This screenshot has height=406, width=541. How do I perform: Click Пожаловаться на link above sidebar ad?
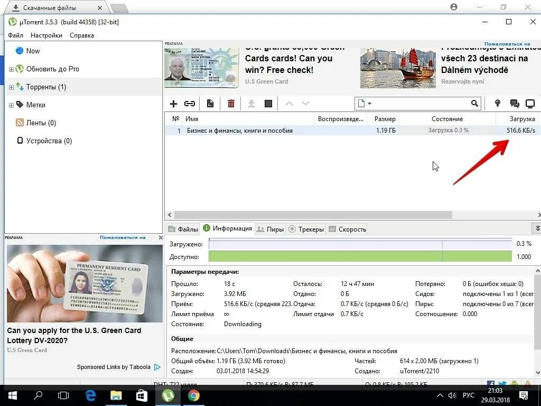point(123,237)
